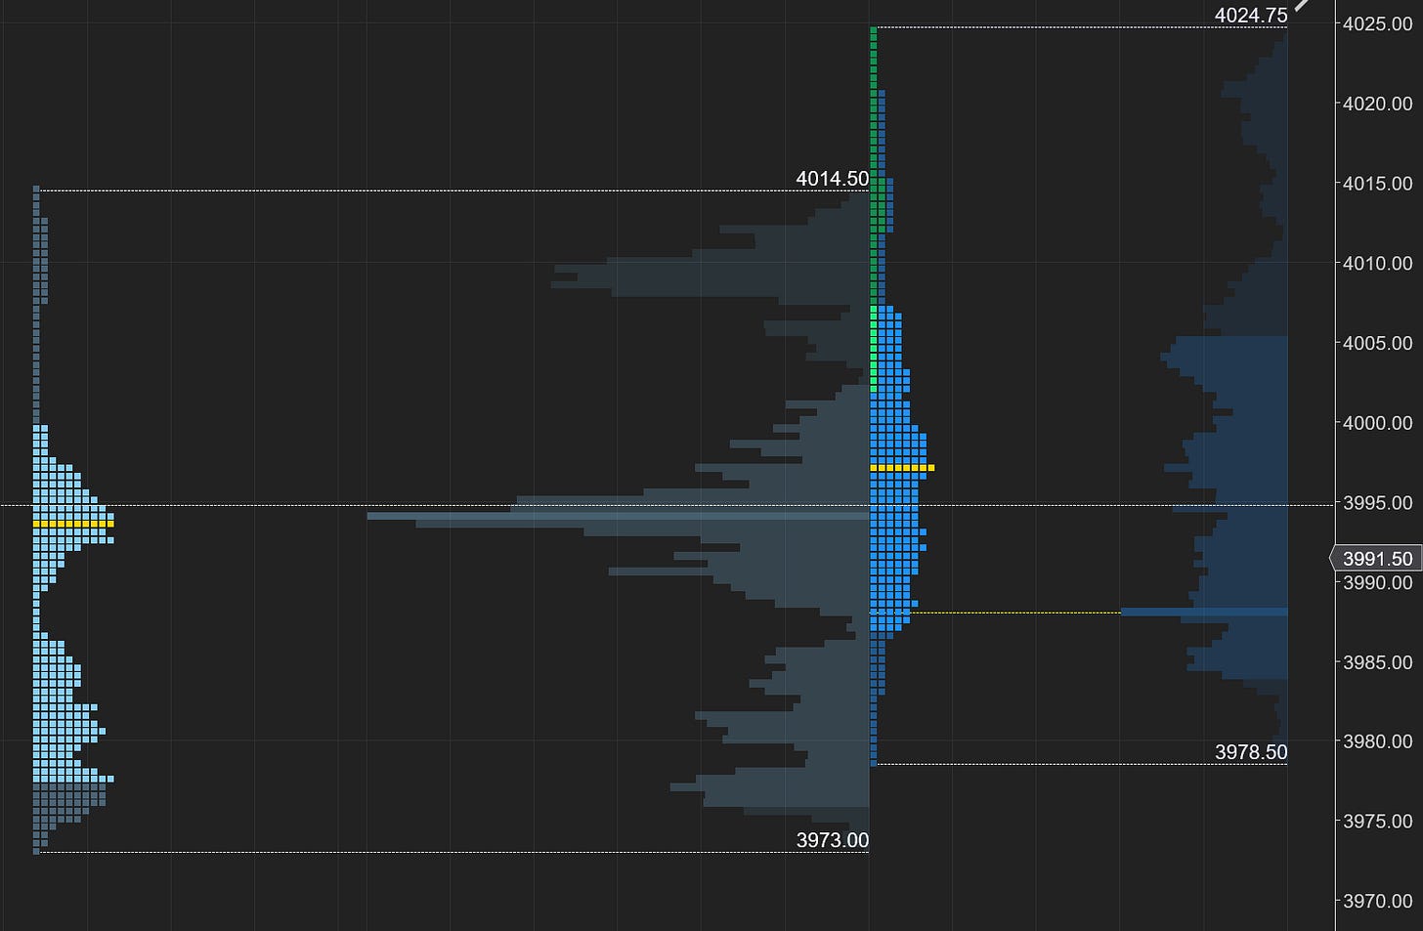The height and width of the screenshot is (931, 1423).
Task: Click highlighted blue volume bar near 3988
Action: (x=1204, y=613)
